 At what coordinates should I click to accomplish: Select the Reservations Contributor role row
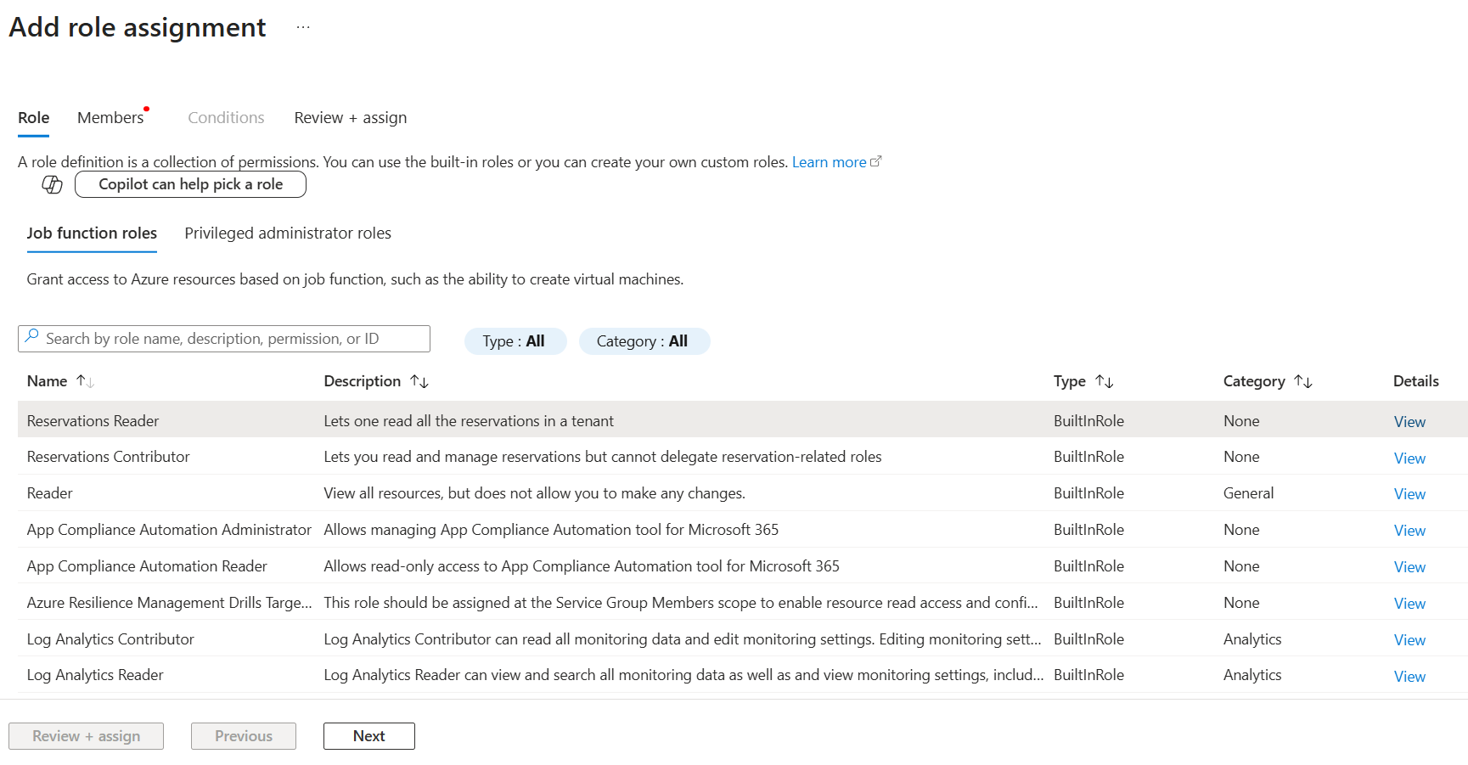click(109, 457)
